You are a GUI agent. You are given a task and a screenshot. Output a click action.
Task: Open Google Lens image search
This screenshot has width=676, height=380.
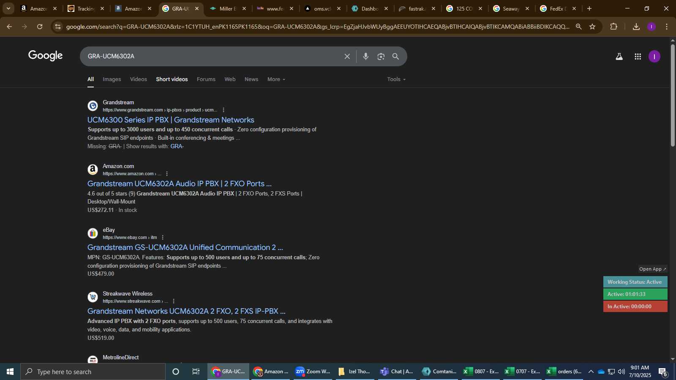click(x=381, y=56)
